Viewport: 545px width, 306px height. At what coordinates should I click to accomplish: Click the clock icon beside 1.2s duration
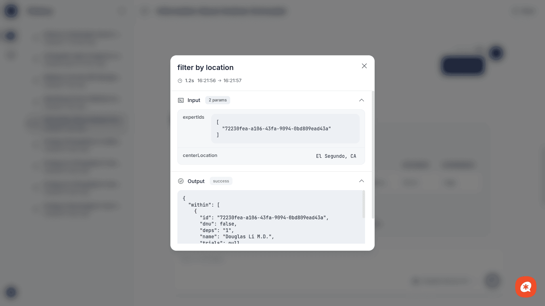point(180,81)
